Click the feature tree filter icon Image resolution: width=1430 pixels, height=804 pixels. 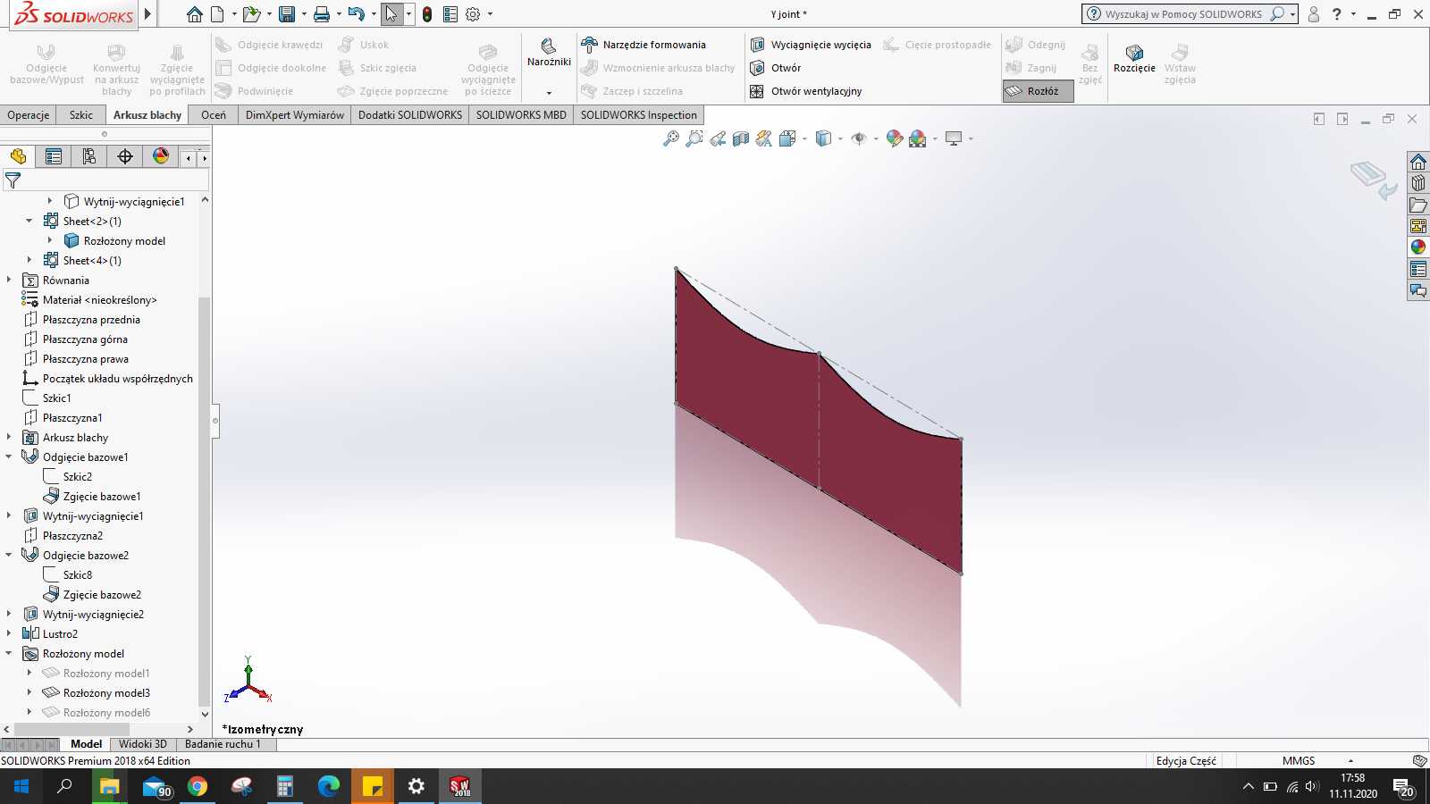tap(13, 180)
